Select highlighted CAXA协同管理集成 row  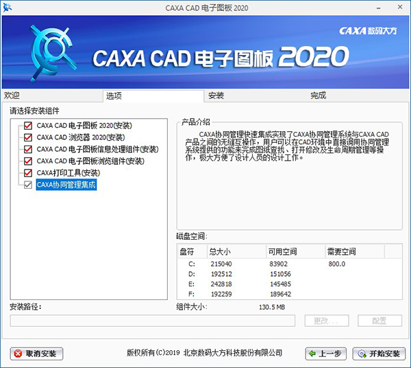click(66, 185)
